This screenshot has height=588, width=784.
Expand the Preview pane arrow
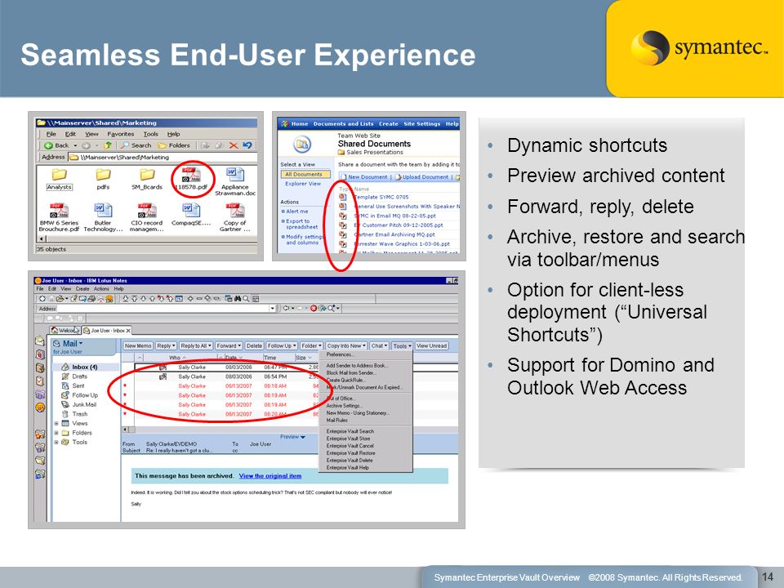[302, 437]
